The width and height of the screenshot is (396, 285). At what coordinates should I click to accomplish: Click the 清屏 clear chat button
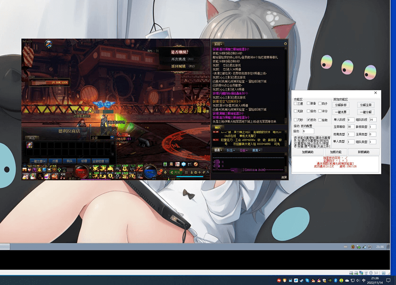pyautogui.click(x=284, y=177)
